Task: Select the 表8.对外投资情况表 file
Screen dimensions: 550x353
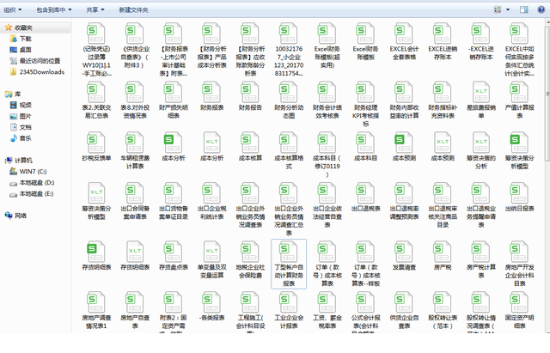Action: coord(135,100)
